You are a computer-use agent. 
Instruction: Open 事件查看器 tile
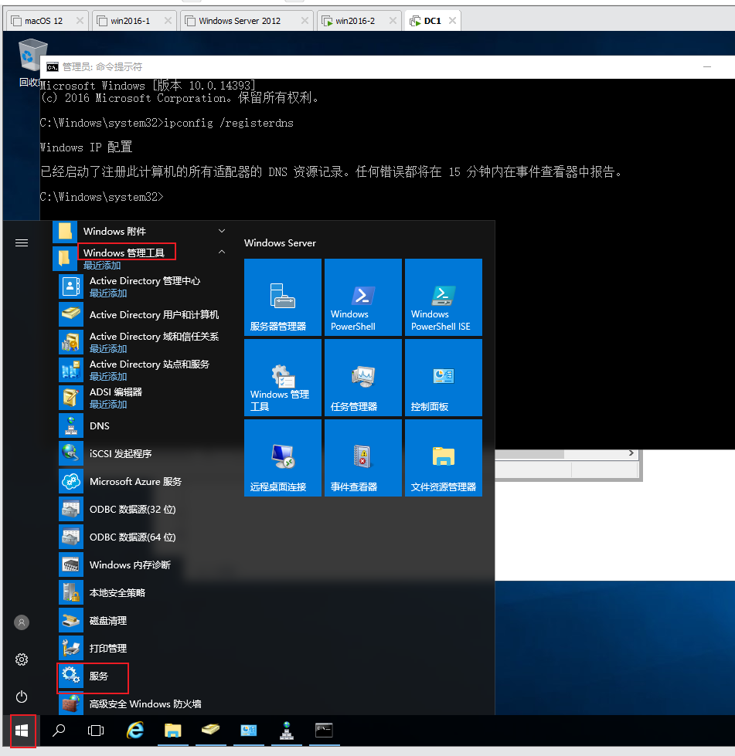pos(363,458)
